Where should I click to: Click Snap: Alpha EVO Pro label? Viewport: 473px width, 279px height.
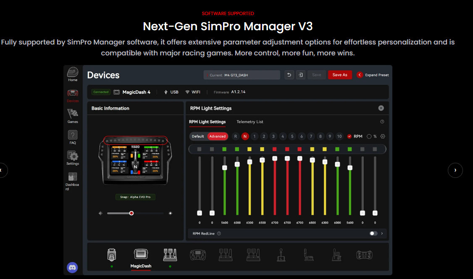click(x=135, y=197)
